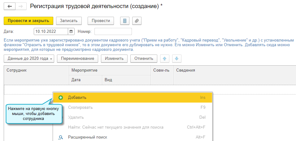Click the Провести button
Viewport: 296px width, 141px height.
pyautogui.click(x=101, y=21)
